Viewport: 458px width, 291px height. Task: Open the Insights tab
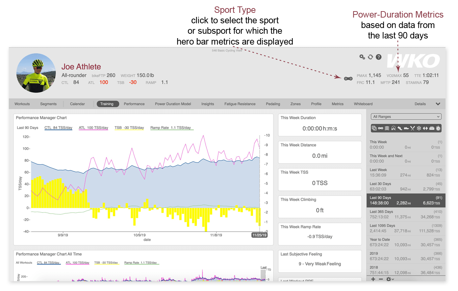[208, 104]
